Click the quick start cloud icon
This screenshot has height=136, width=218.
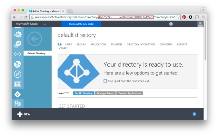(60, 44)
